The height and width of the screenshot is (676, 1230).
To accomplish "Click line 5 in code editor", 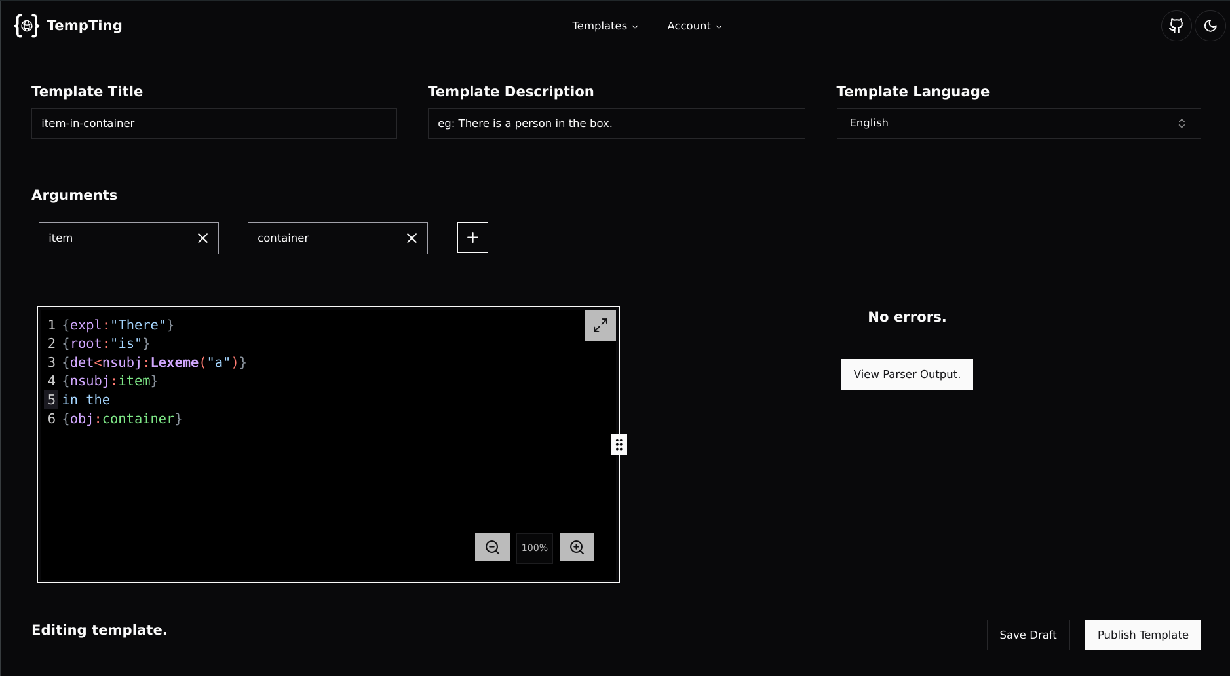I will coord(86,400).
